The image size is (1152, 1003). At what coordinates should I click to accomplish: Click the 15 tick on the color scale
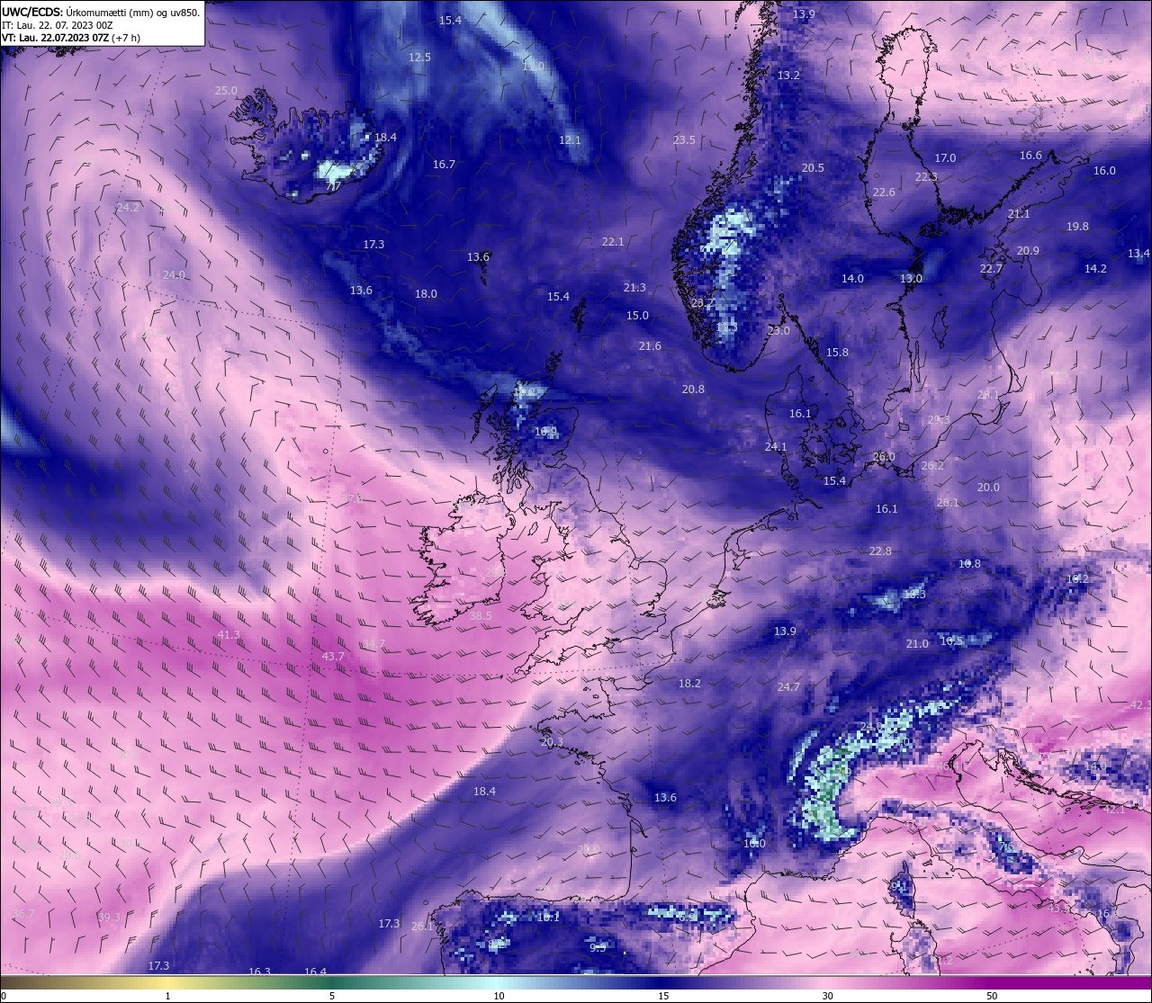pyautogui.click(x=663, y=996)
